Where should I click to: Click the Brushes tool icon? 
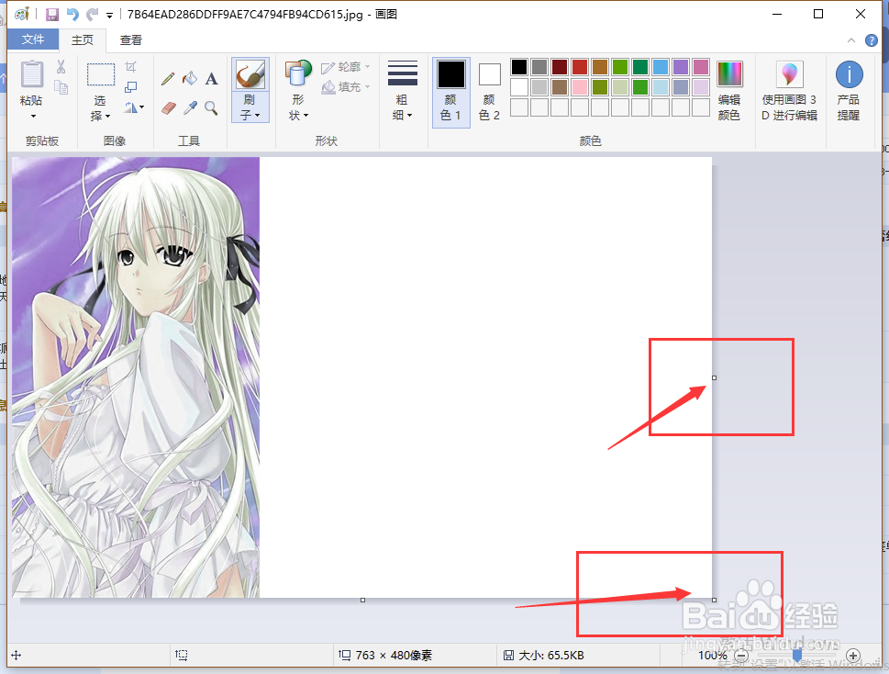point(250,74)
